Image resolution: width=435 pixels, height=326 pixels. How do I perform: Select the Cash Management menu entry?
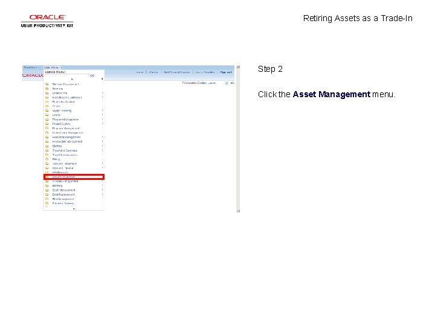click(x=63, y=190)
